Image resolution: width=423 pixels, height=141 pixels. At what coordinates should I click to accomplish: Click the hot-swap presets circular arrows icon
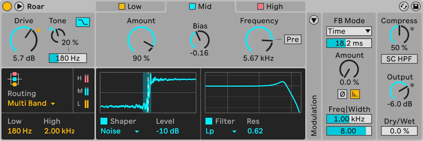click(x=404, y=6)
